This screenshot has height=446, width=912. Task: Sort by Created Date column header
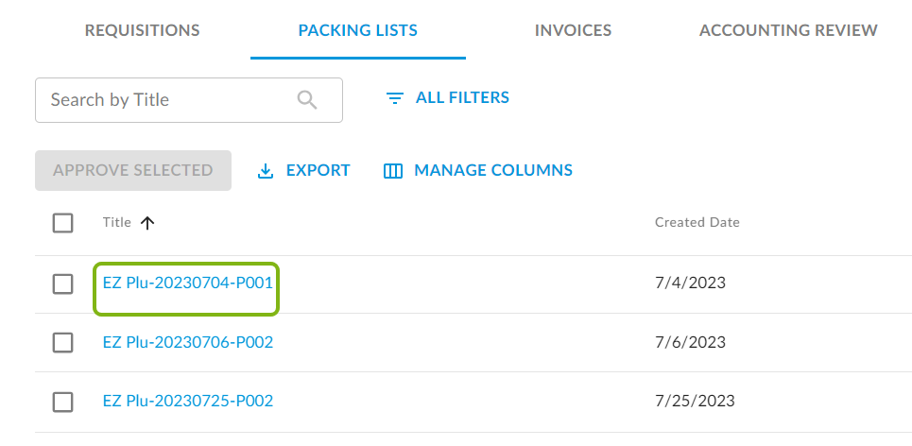pos(697,223)
